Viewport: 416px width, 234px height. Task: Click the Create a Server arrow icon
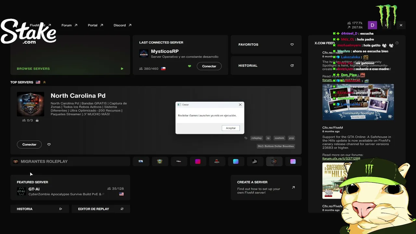(x=293, y=187)
